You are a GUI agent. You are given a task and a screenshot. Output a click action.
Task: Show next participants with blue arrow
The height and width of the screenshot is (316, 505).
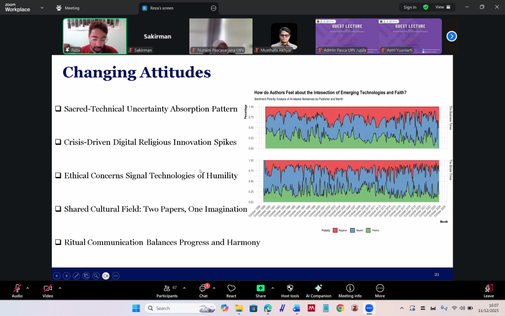pyautogui.click(x=451, y=36)
